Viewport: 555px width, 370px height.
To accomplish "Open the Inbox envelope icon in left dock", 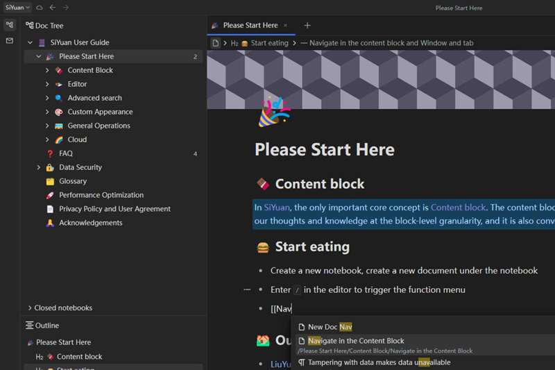I will tap(10, 41).
